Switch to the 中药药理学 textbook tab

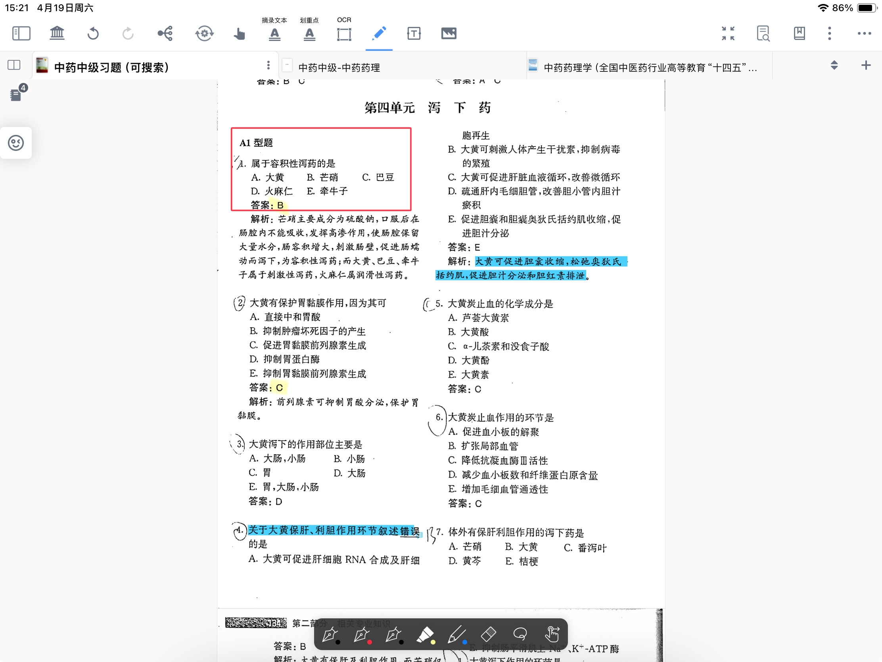pyautogui.click(x=650, y=67)
